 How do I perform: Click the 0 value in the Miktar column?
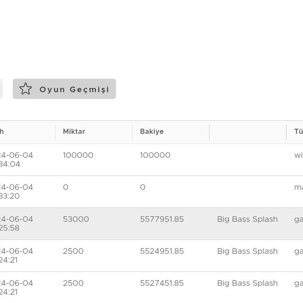(65, 187)
